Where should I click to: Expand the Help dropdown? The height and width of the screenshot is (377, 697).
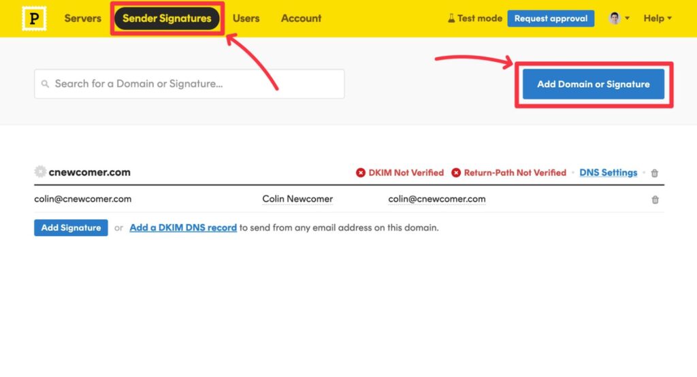coord(658,18)
